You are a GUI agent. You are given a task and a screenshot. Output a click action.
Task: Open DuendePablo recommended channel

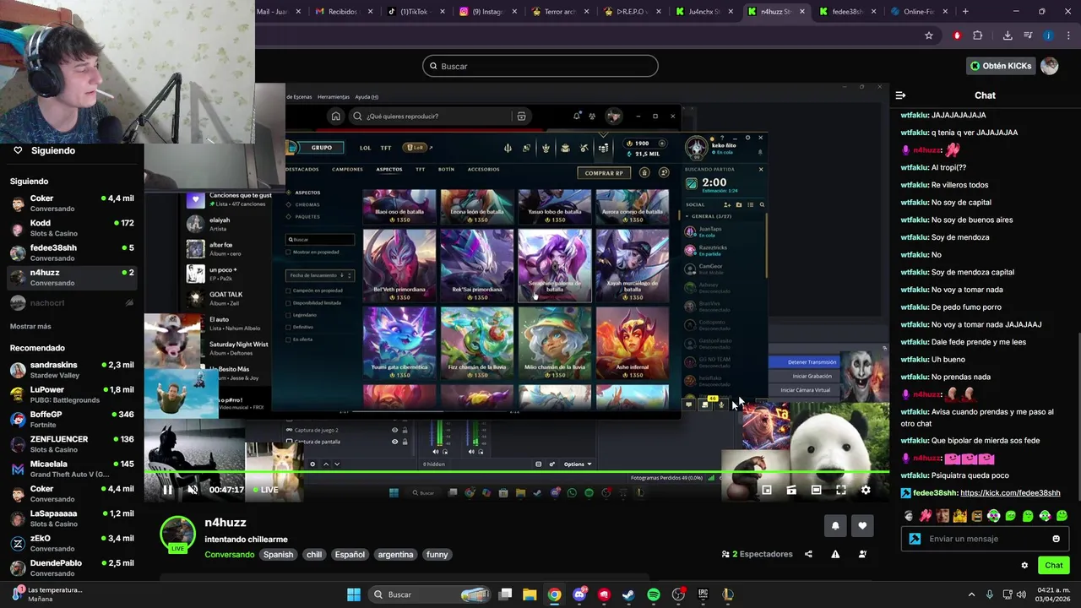(72, 567)
